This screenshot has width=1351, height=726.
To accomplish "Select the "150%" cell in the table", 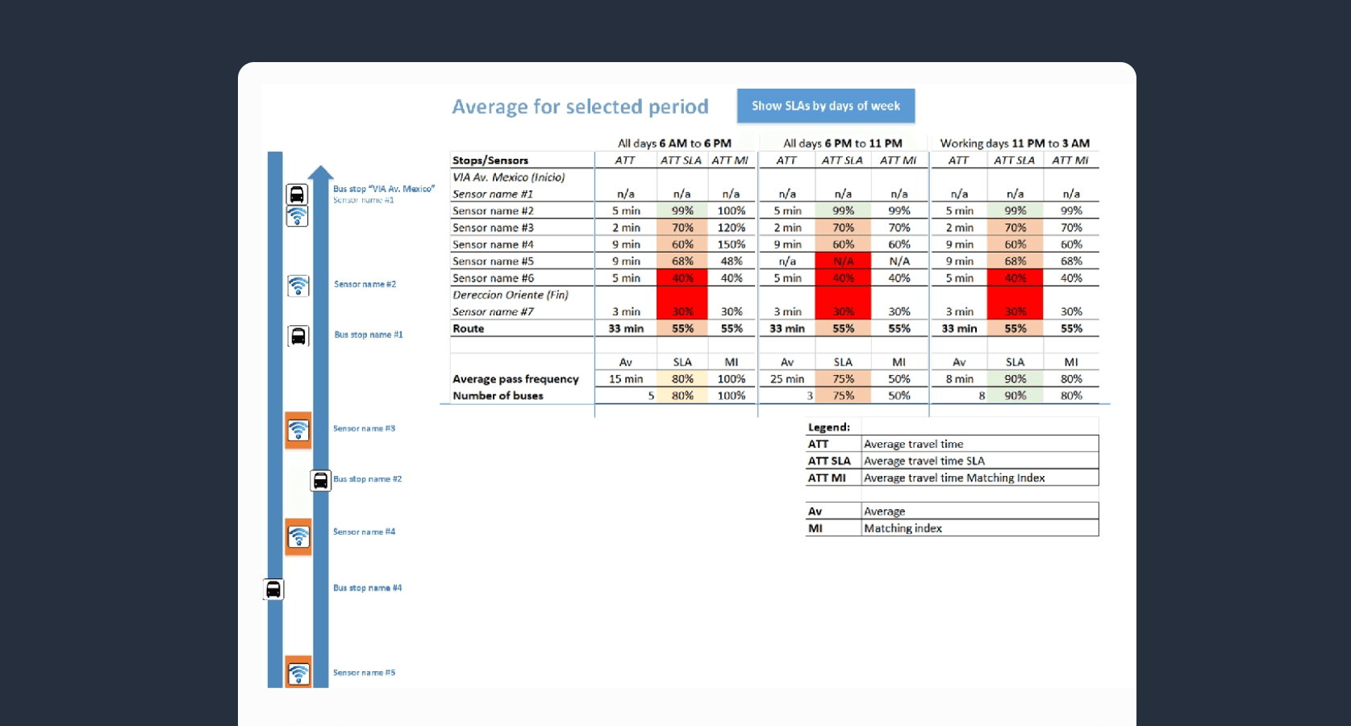I will coord(732,245).
